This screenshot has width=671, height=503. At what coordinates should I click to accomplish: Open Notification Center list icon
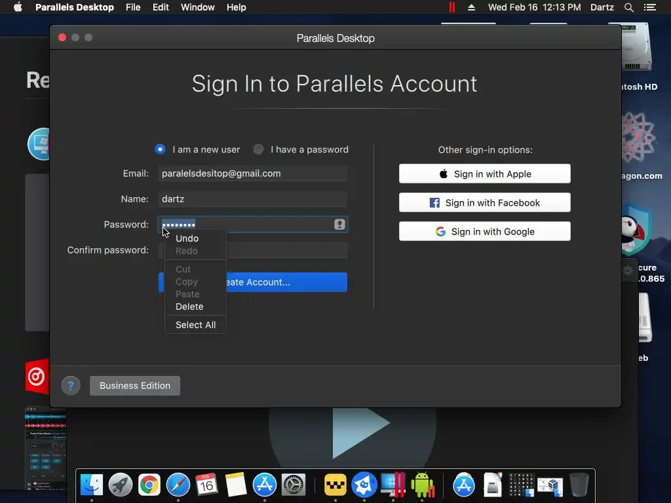650,7
